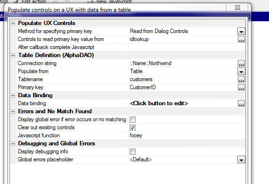Click the After callback complete Javascript value field
Image resolution: width=269 pixels, height=184 pixels.
click(x=187, y=47)
